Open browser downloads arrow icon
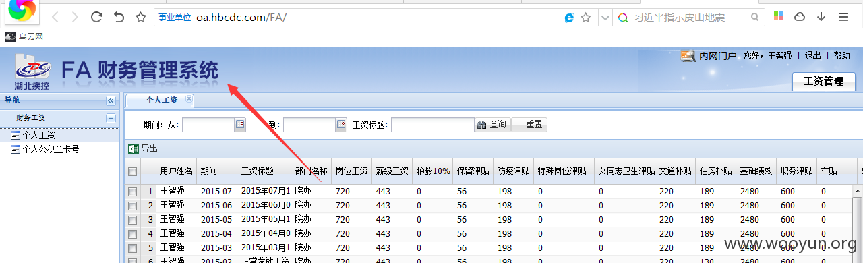 pos(821,17)
